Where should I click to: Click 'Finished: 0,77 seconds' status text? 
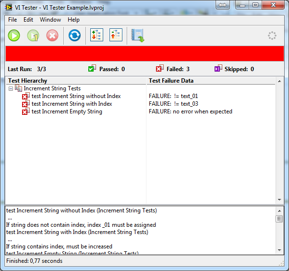pyautogui.click(x=34, y=261)
